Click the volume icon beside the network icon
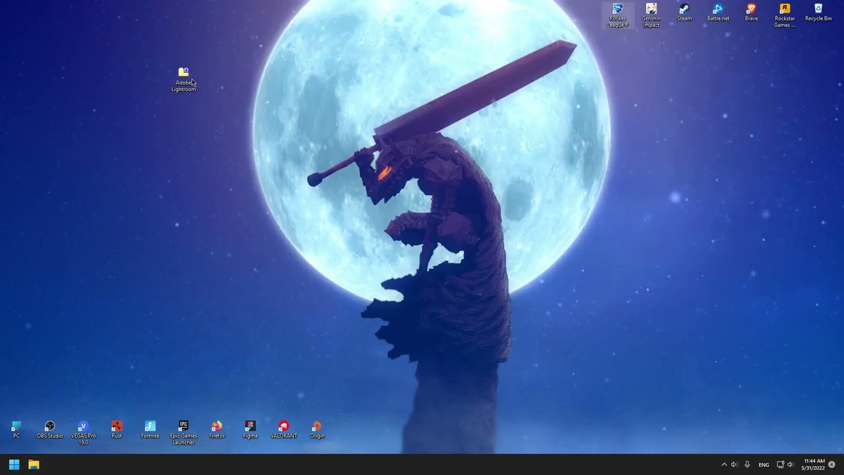Viewport: 844px width, 475px height. (790, 464)
